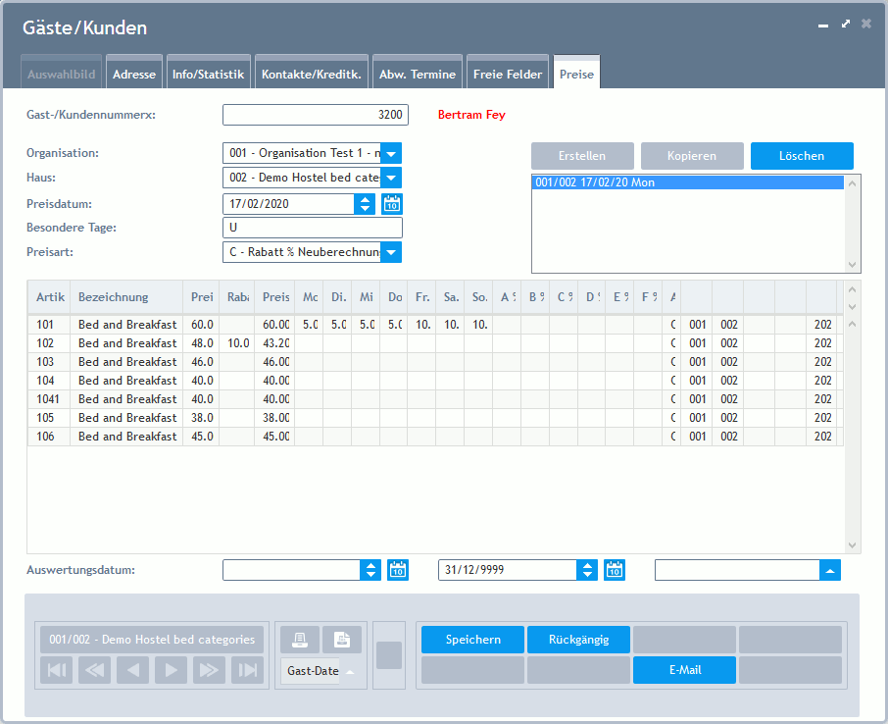
Task: Select article row 101 in table
Action: tap(435, 325)
